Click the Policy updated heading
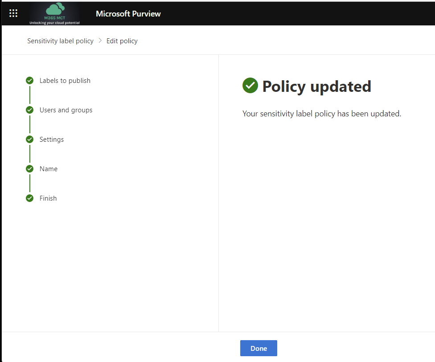This screenshot has height=362, width=435. [x=316, y=86]
